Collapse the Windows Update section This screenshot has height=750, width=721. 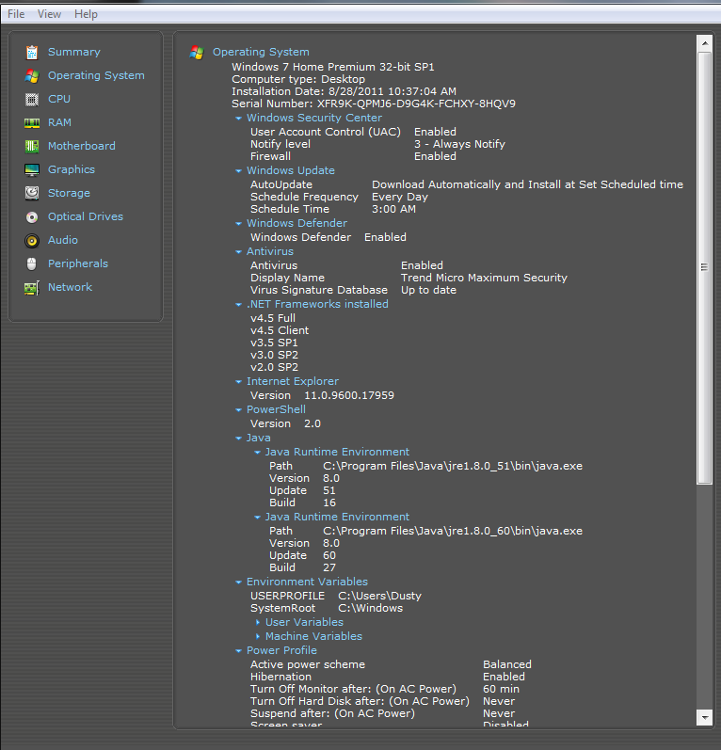click(x=238, y=170)
